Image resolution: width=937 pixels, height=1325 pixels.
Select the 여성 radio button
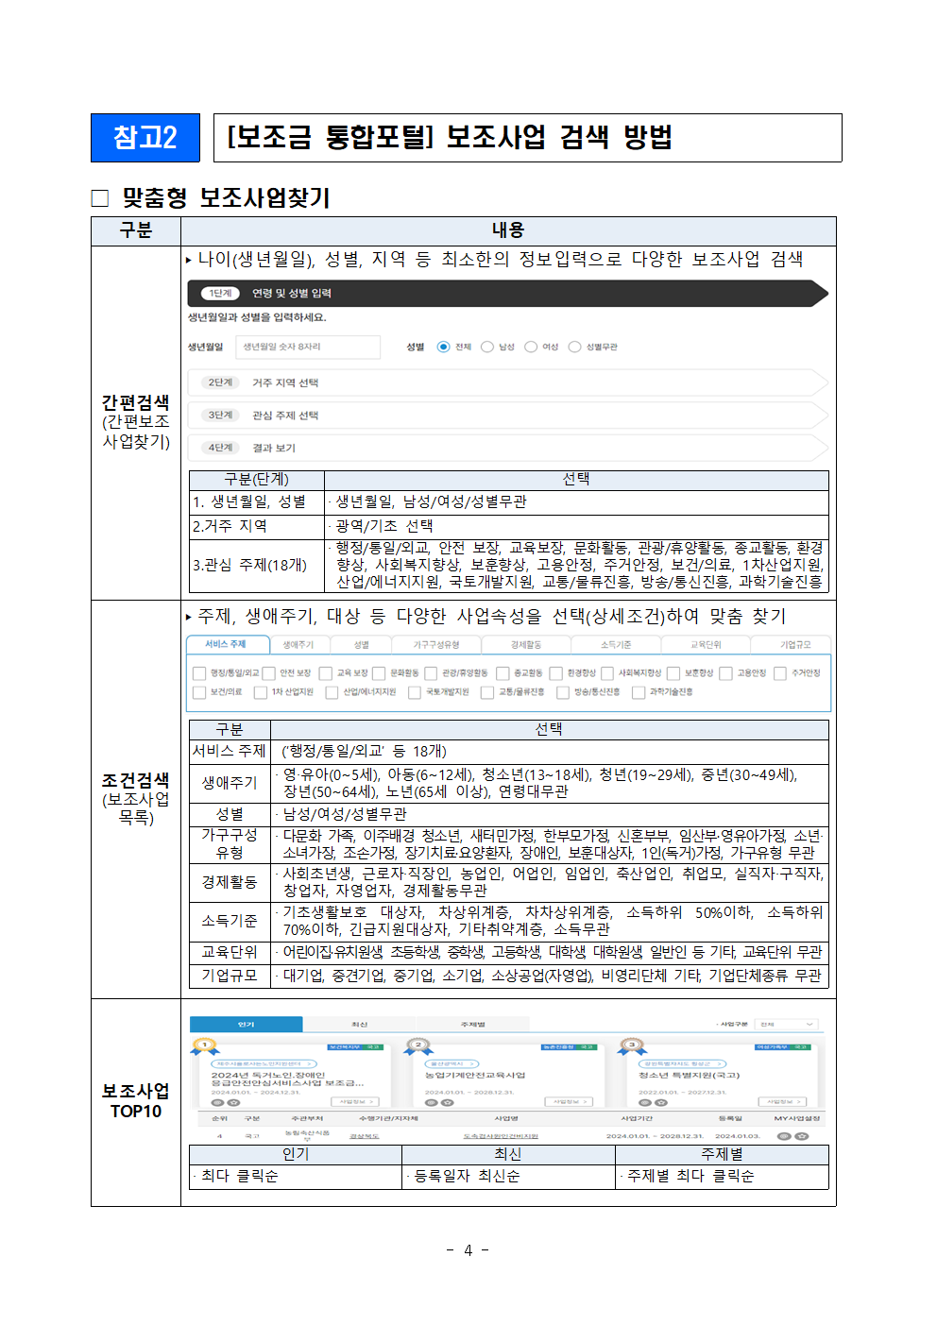point(531,347)
